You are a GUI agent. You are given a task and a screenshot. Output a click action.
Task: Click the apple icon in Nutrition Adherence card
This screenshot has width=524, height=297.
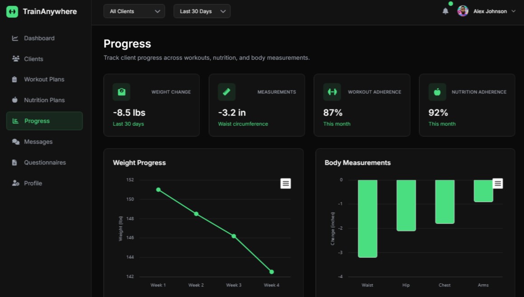tap(437, 92)
